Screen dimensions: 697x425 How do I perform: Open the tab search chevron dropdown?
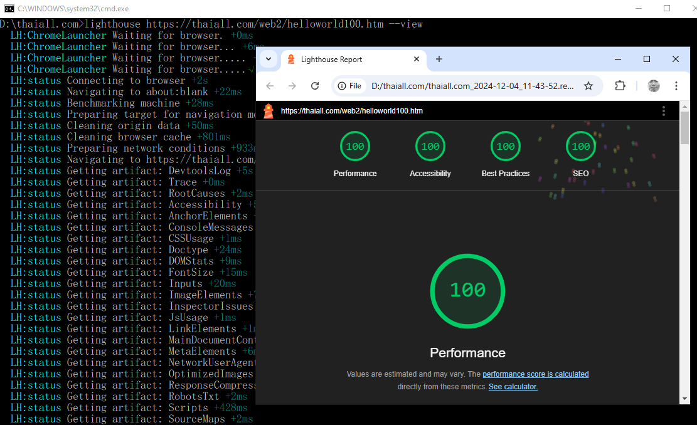[x=268, y=59]
